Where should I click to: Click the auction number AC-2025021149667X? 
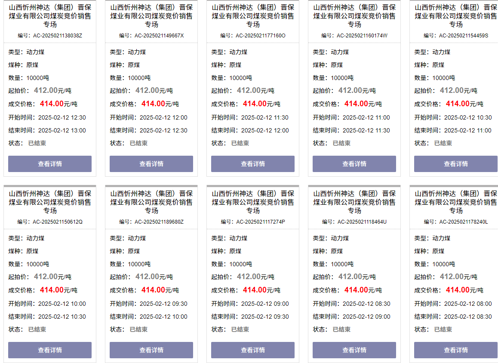tap(159, 36)
